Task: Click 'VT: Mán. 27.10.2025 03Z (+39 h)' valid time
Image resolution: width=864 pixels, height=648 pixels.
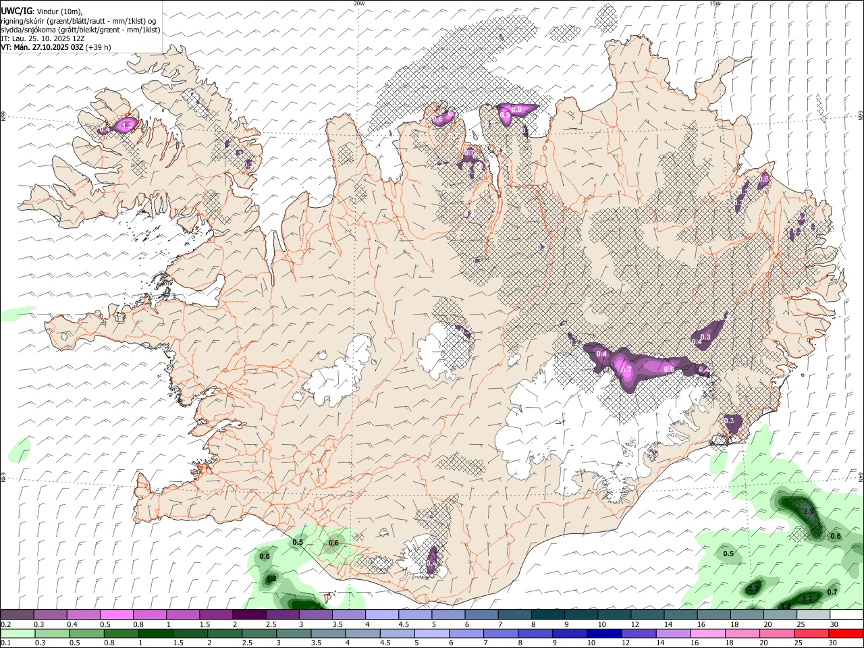Action: [x=56, y=47]
